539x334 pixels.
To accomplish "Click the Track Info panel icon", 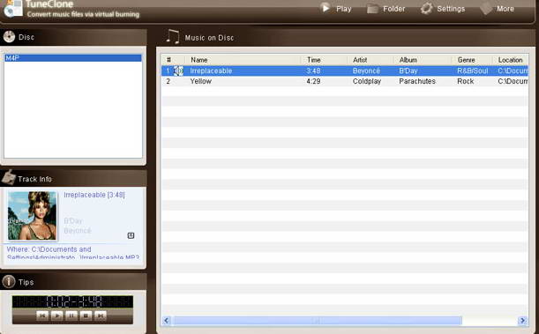I will coord(9,177).
